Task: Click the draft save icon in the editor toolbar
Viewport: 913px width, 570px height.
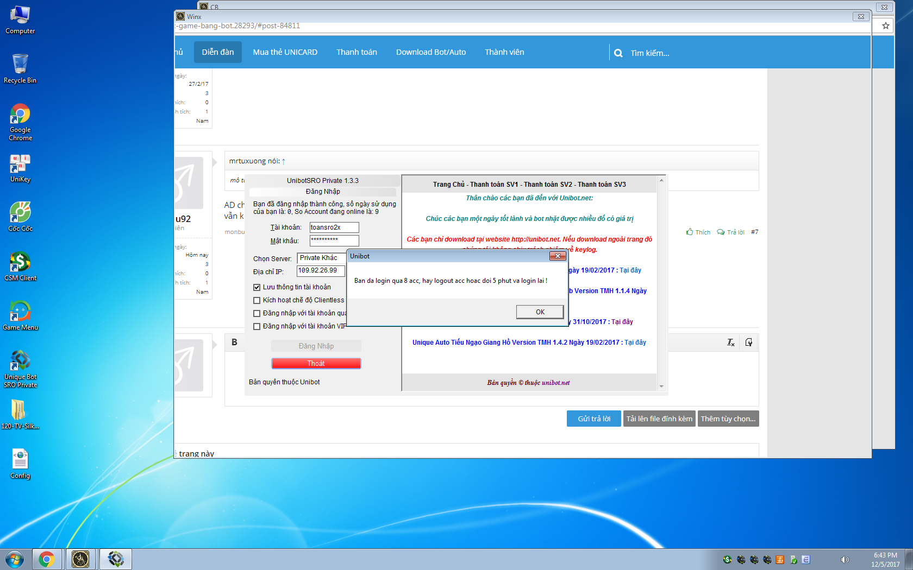Action: point(749,342)
